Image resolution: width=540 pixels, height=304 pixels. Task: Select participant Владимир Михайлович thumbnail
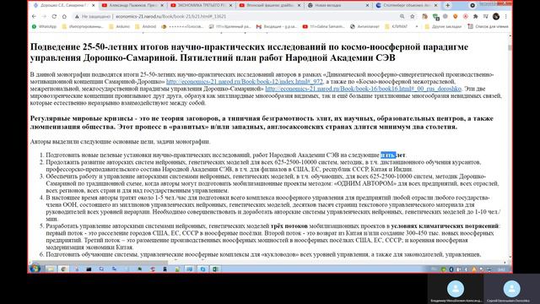(x=456, y=289)
